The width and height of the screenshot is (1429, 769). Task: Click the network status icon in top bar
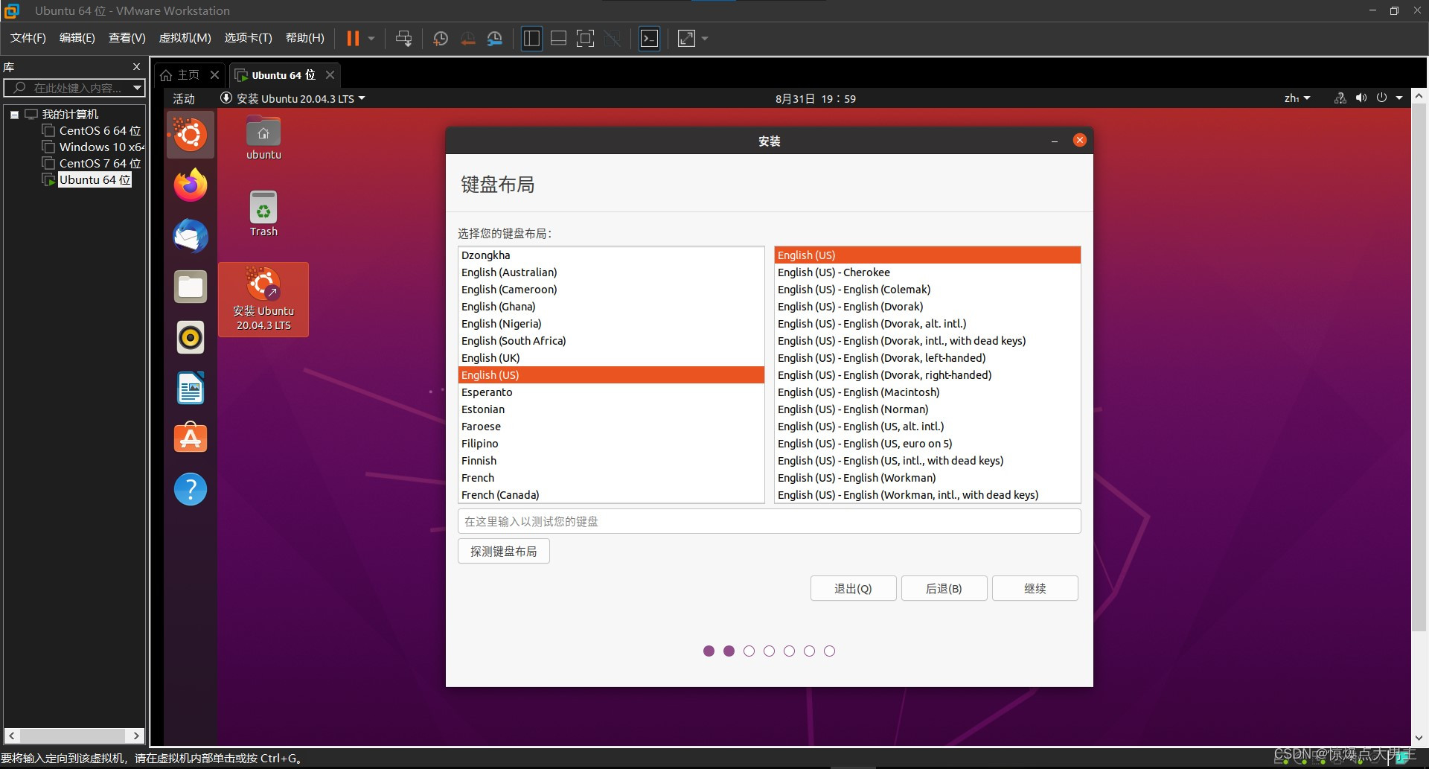click(x=1340, y=98)
